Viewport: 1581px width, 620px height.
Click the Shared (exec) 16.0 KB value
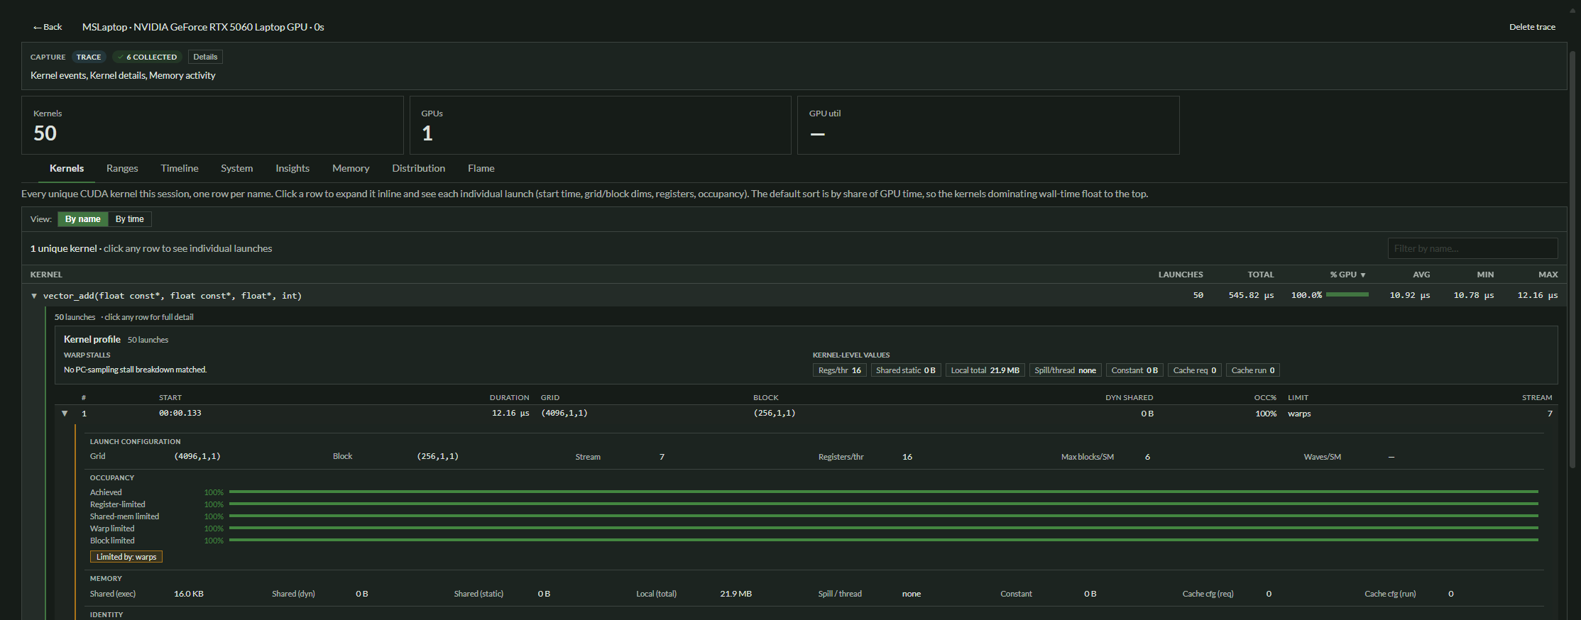[189, 594]
